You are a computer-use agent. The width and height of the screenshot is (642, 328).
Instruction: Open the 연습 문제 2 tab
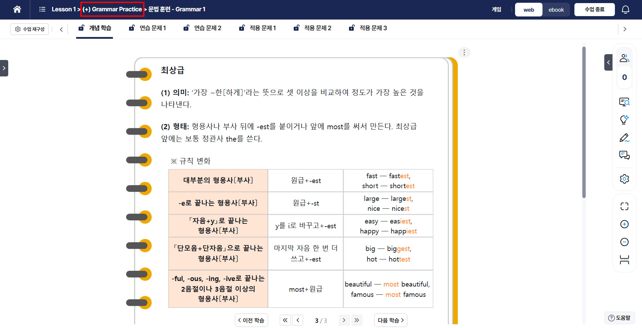[x=202, y=28]
